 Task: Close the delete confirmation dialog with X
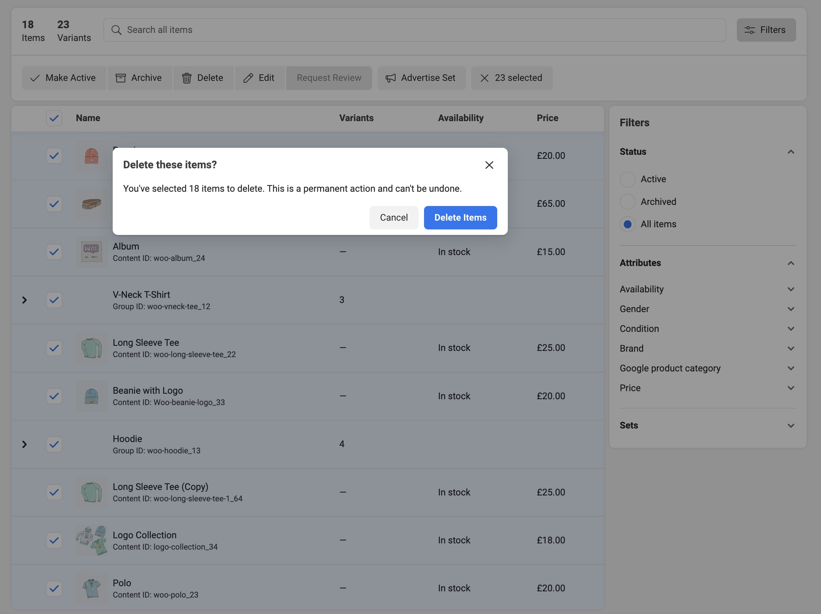[x=489, y=165]
